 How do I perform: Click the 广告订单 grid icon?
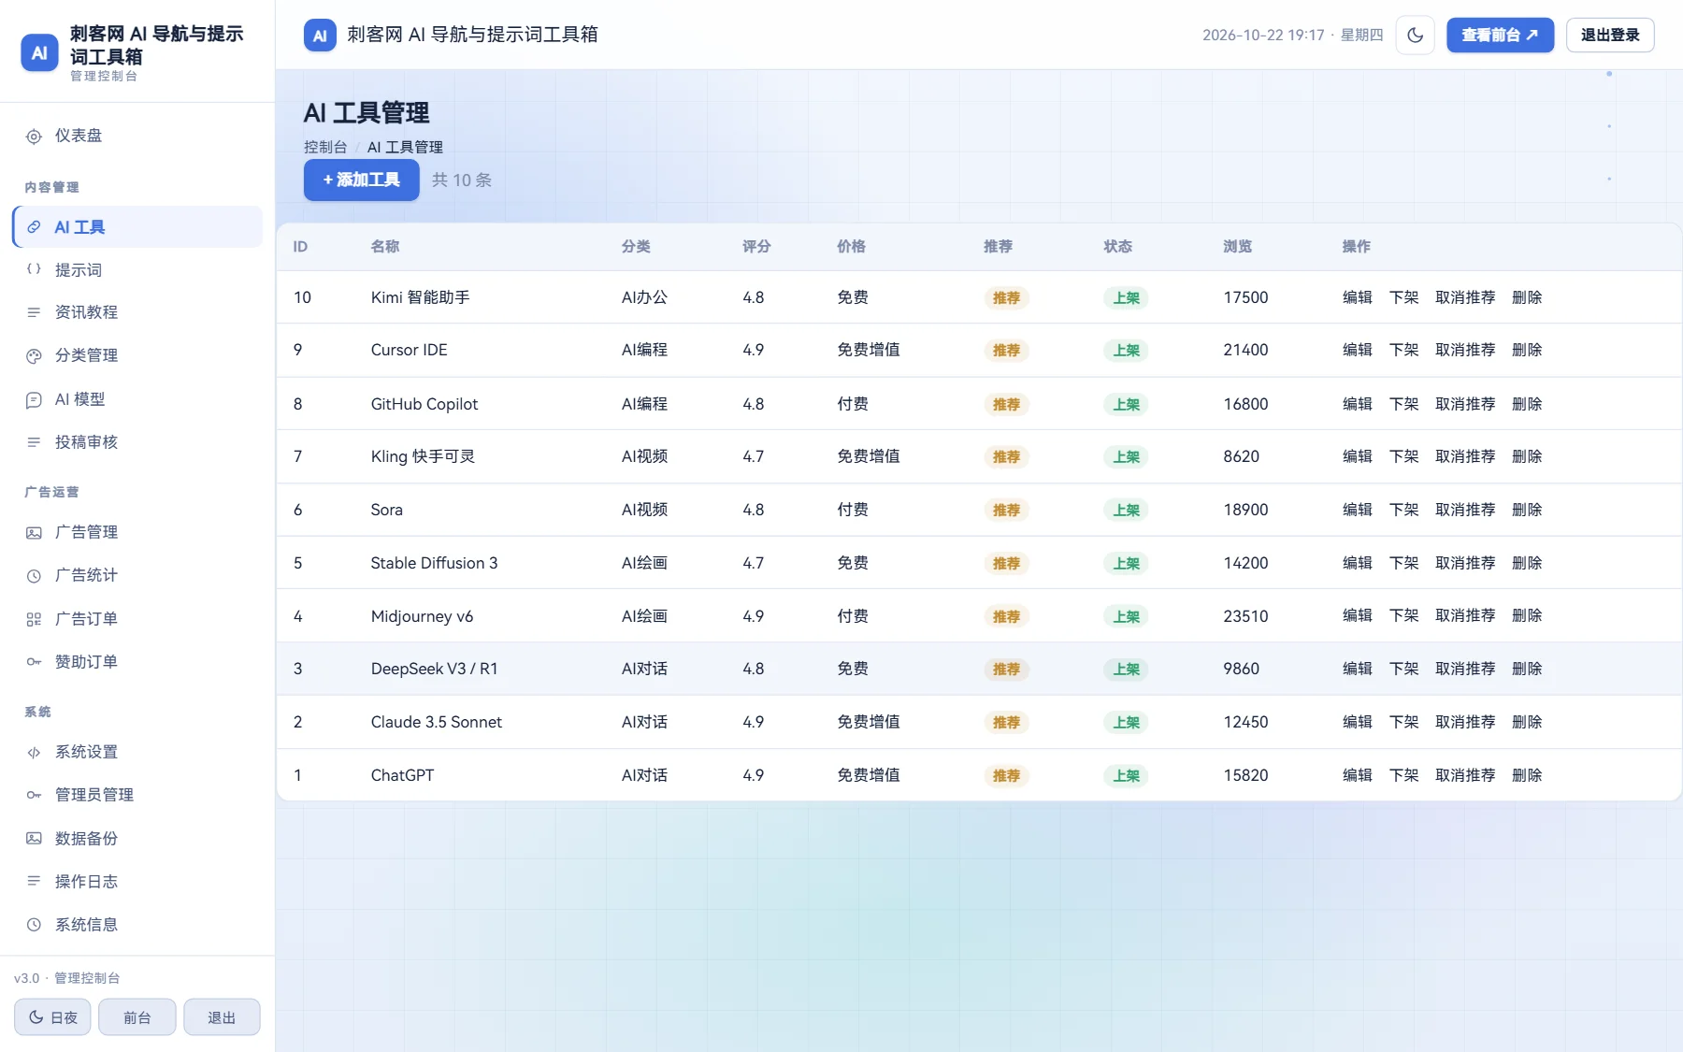(34, 619)
